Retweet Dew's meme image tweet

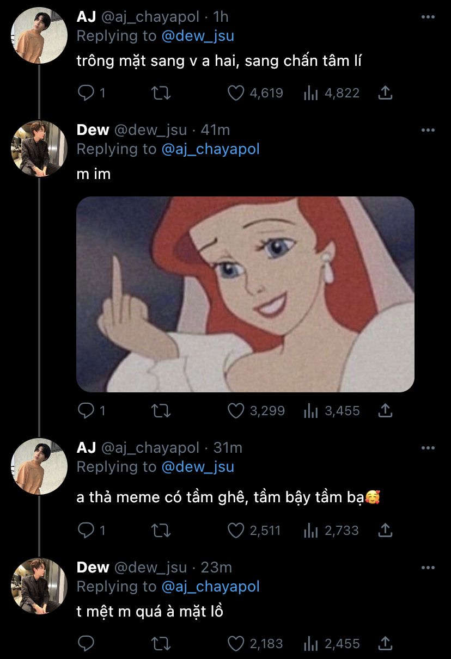[160, 411]
